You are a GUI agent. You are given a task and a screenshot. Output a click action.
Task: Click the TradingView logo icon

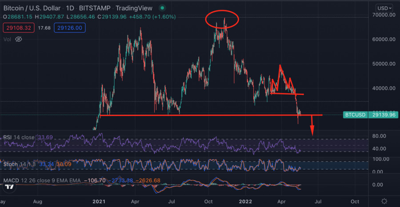[9, 187]
